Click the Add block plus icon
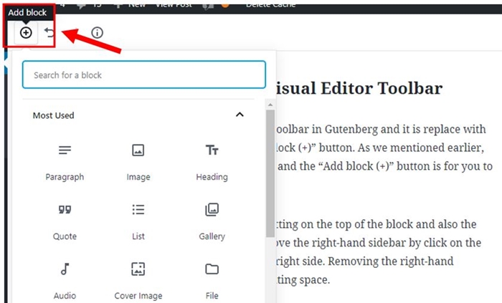 [x=26, y=33]
